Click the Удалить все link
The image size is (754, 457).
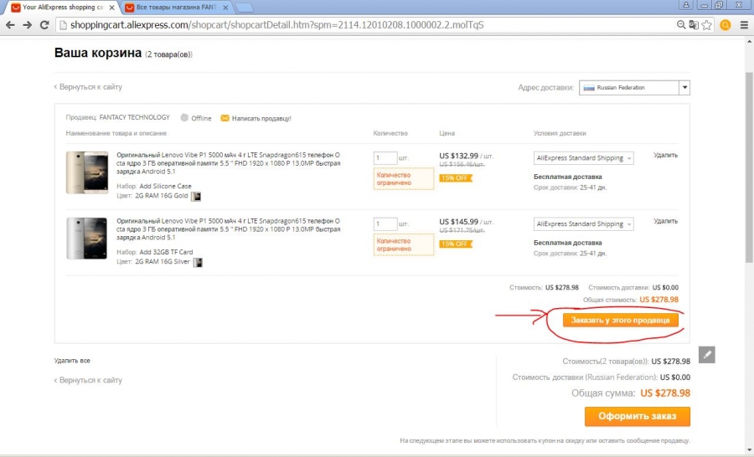[x=72, y=361]
